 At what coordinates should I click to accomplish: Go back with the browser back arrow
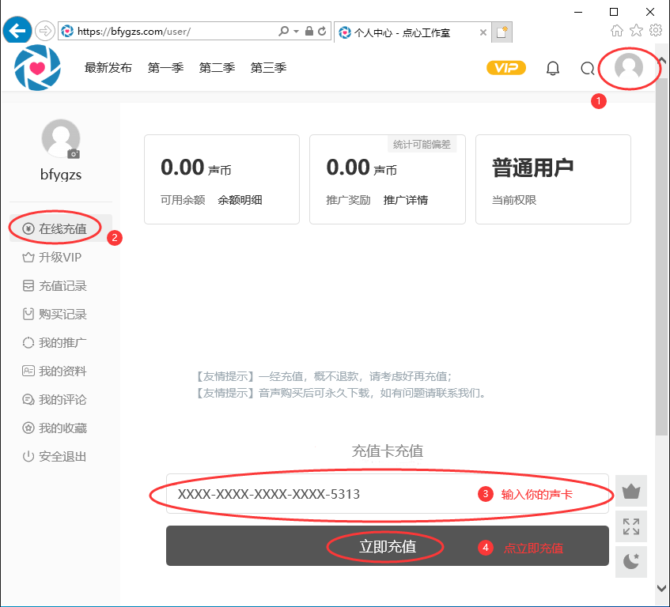[x=17, y=32]
